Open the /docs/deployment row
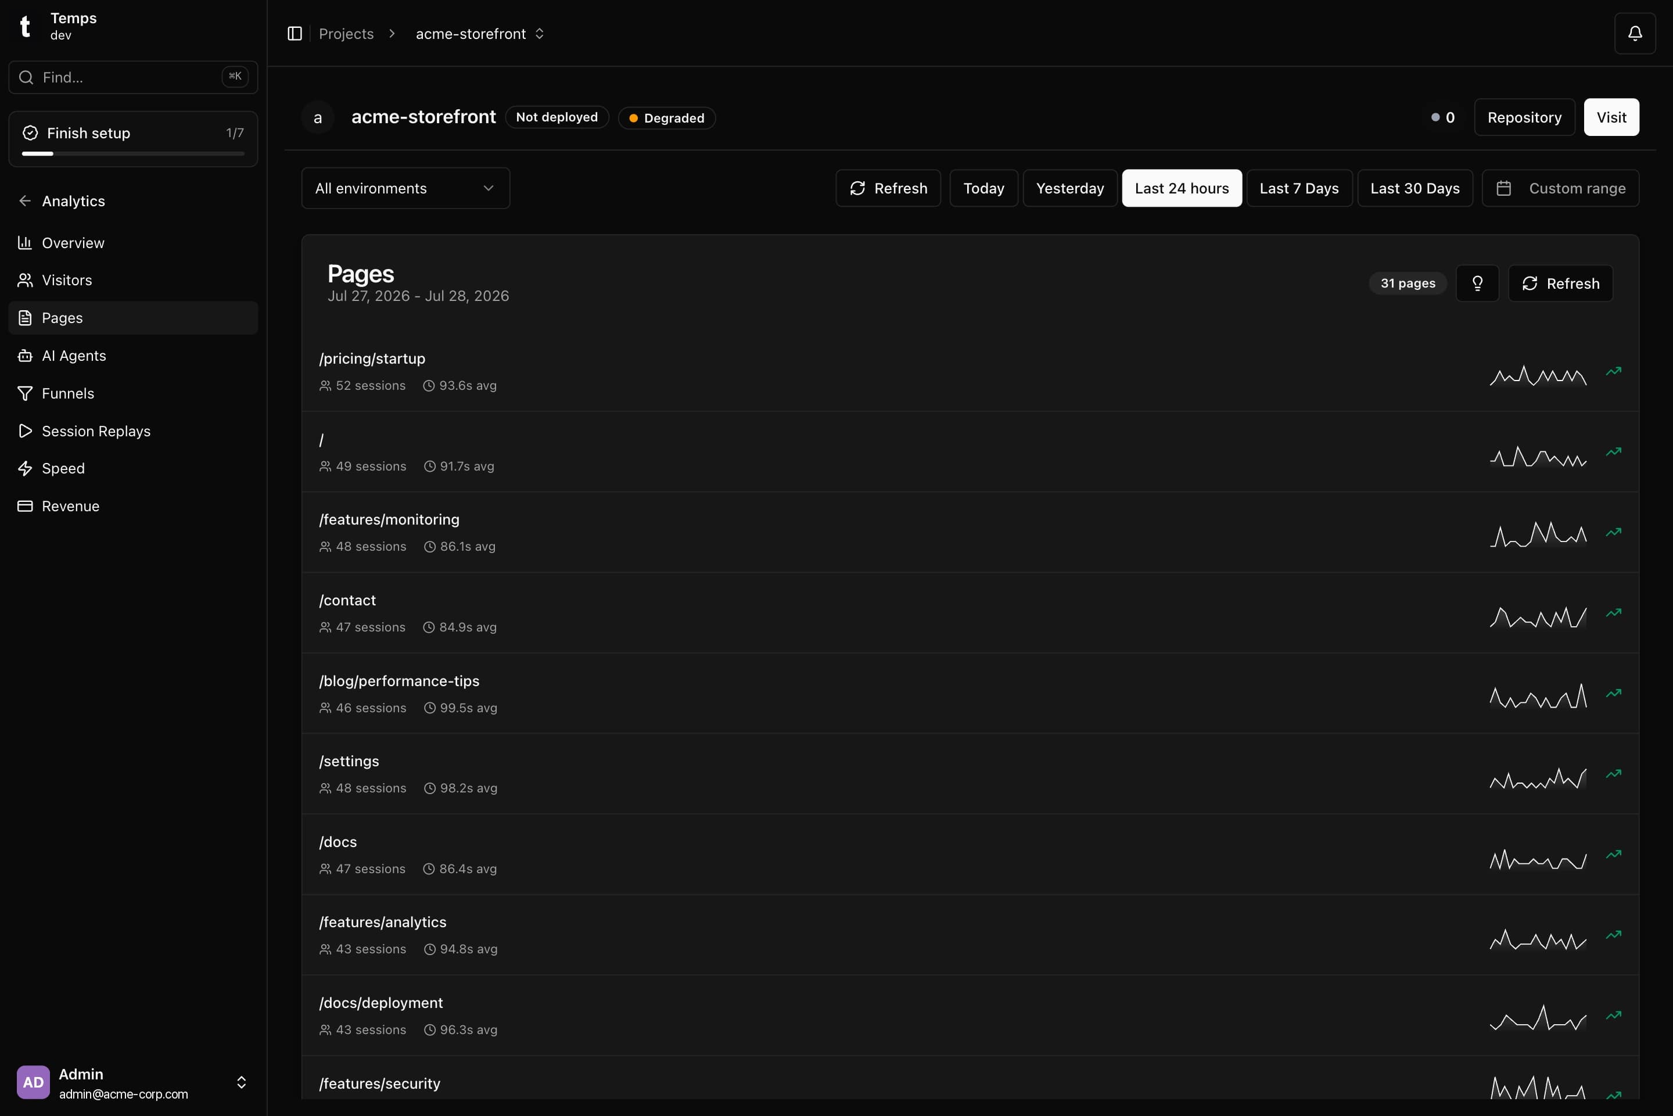 coord(970,1015)
